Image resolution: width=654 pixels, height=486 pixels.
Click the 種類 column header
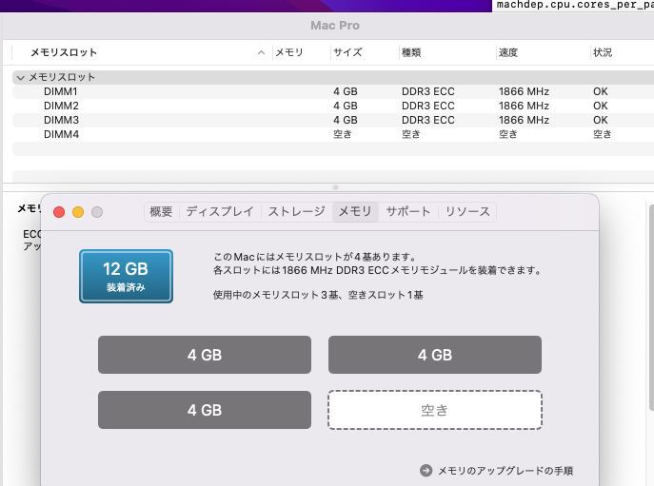[x=411, y=52]
